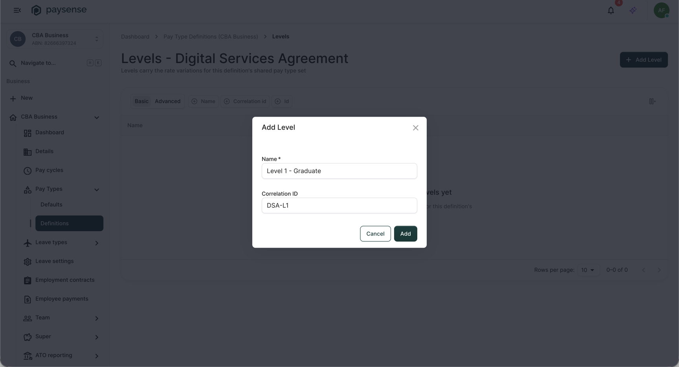Click the Leave settings gear icon
679x367 pixels.
coord(28,262)
